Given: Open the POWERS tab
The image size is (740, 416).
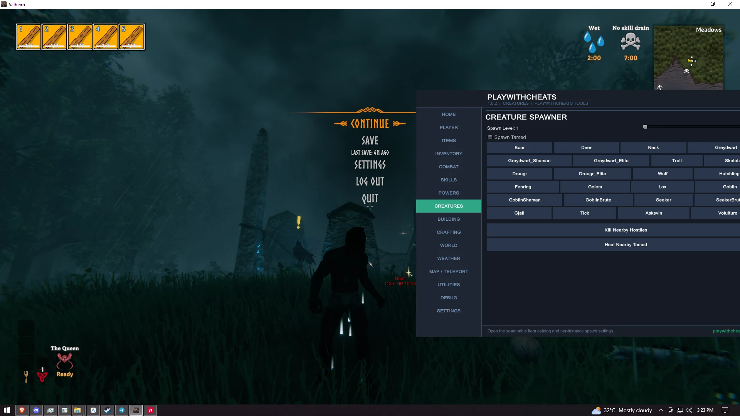Looking at the screenshot, I should 449,193.
